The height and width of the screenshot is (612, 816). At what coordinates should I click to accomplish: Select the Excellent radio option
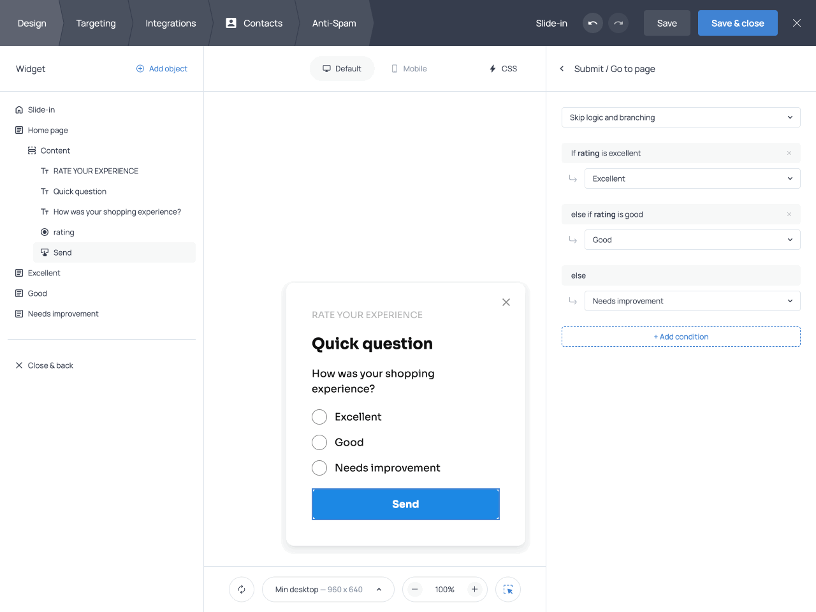coord(319,417)
